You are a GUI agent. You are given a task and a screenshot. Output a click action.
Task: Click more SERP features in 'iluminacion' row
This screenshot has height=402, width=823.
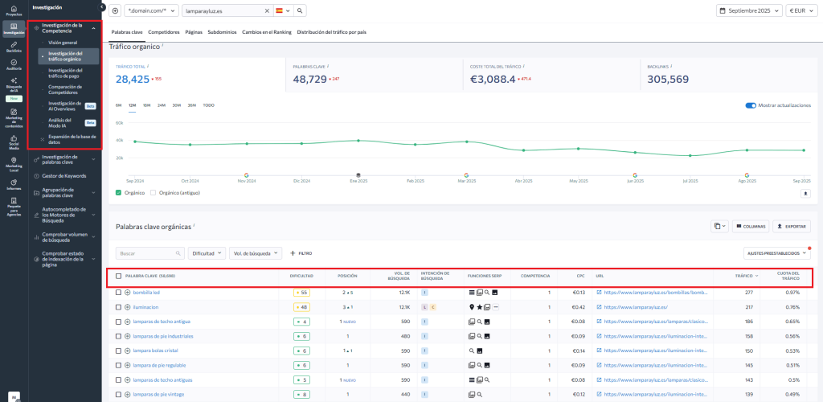pos(495,307)
